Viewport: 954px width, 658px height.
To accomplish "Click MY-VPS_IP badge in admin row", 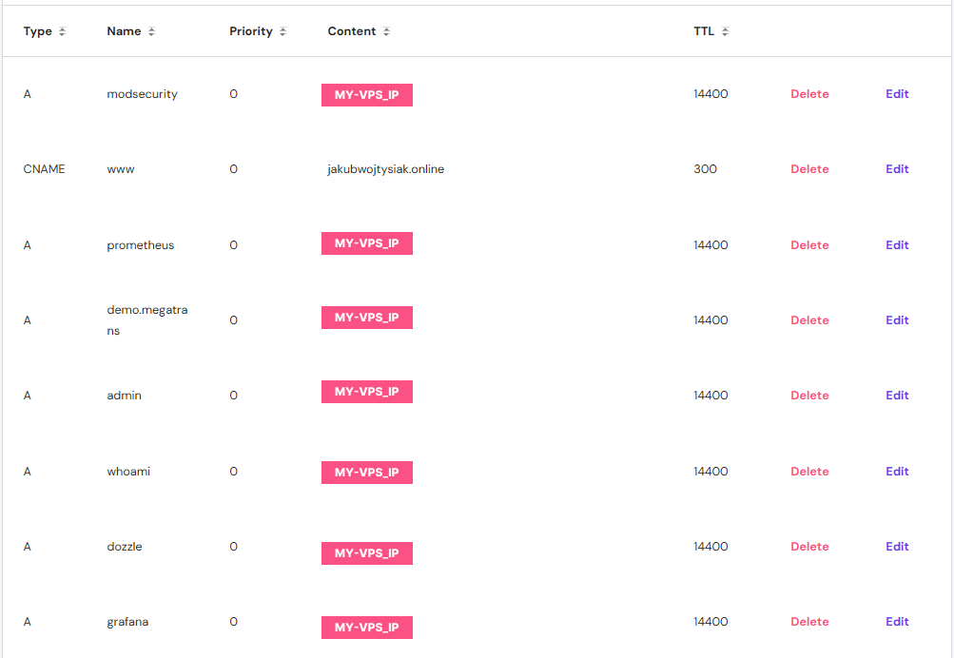I will click(366, 392).
